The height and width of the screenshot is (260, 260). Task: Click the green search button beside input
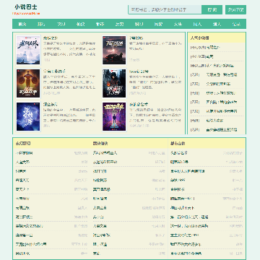click(x=212, y=9)
